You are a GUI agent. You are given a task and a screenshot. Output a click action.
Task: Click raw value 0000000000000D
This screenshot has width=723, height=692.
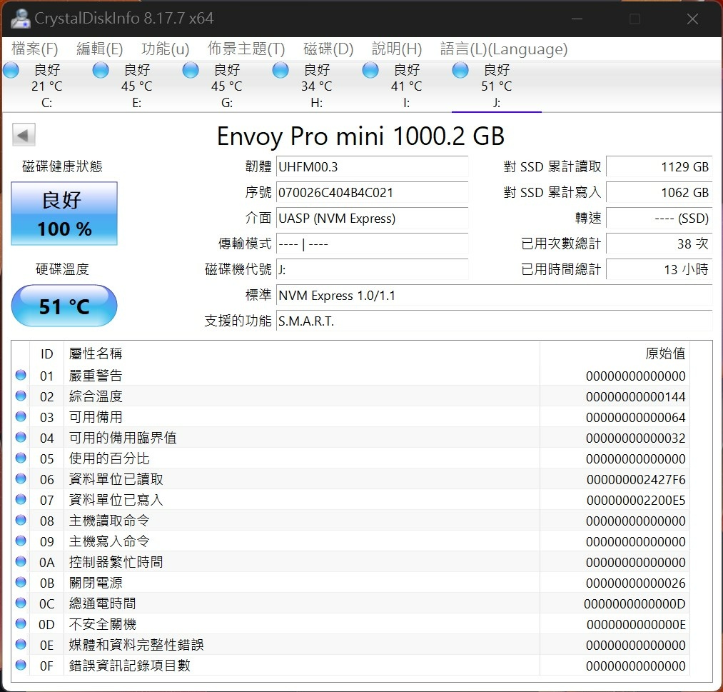pyautogui.click(x=634, y=604)
